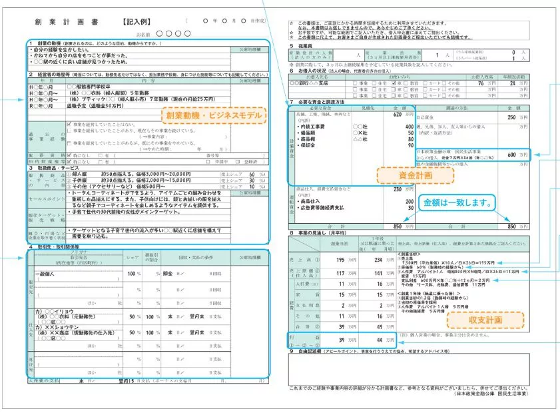This screenshot has height=415, width=560.
Task: Select the "内装工事費" item
Action: pyautogui.click(x=311, y=127)
